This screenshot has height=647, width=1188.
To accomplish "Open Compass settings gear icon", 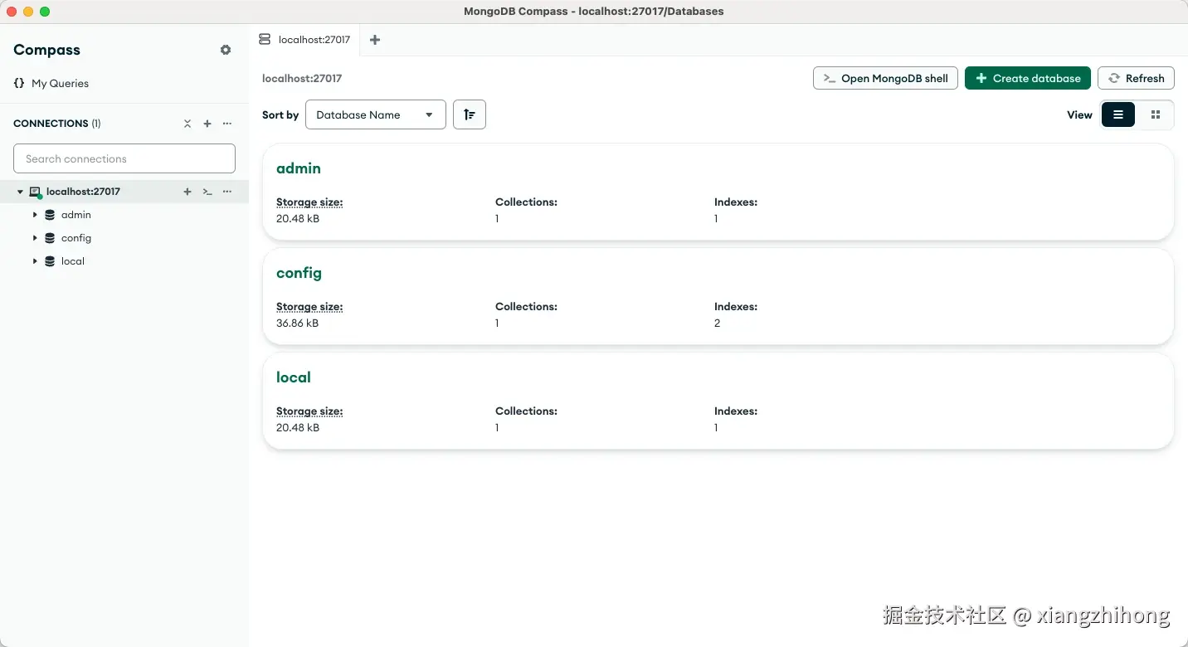I will point(226,50).
